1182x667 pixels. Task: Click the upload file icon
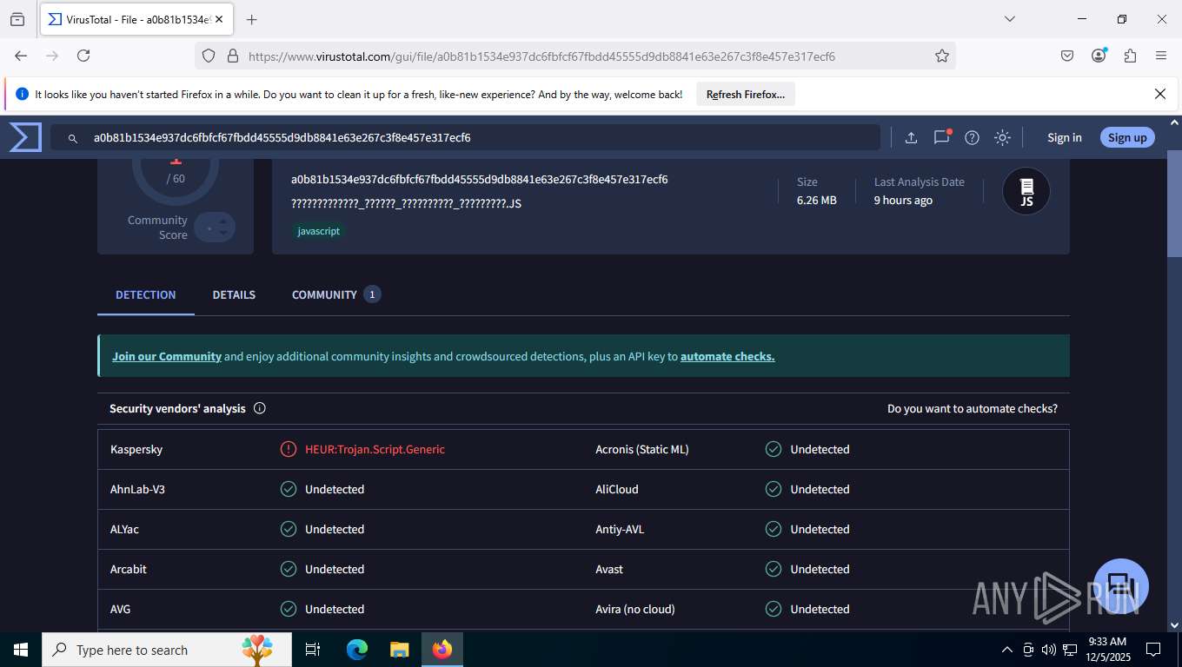pyautogui.click(x=911, y=137)
